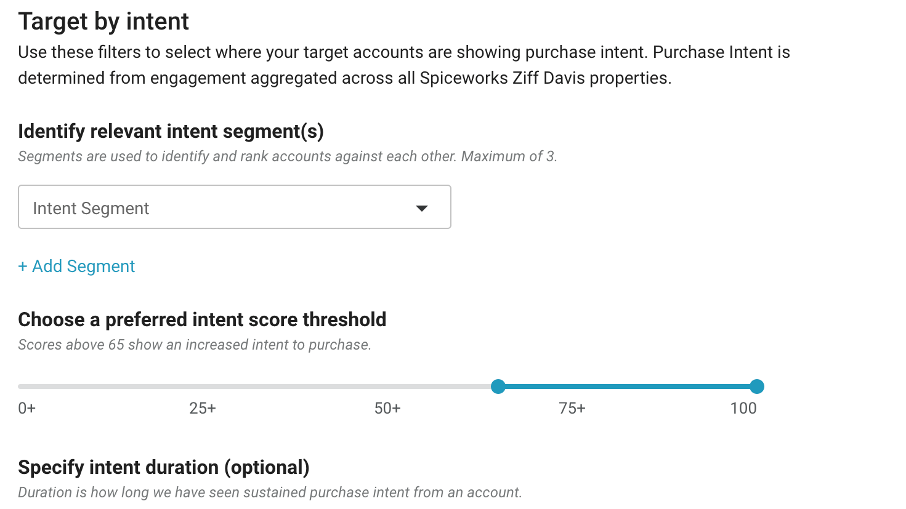Click the Scores above 65 hint text
The width and height of the screenshot is (906, 509).
(195, 345)
